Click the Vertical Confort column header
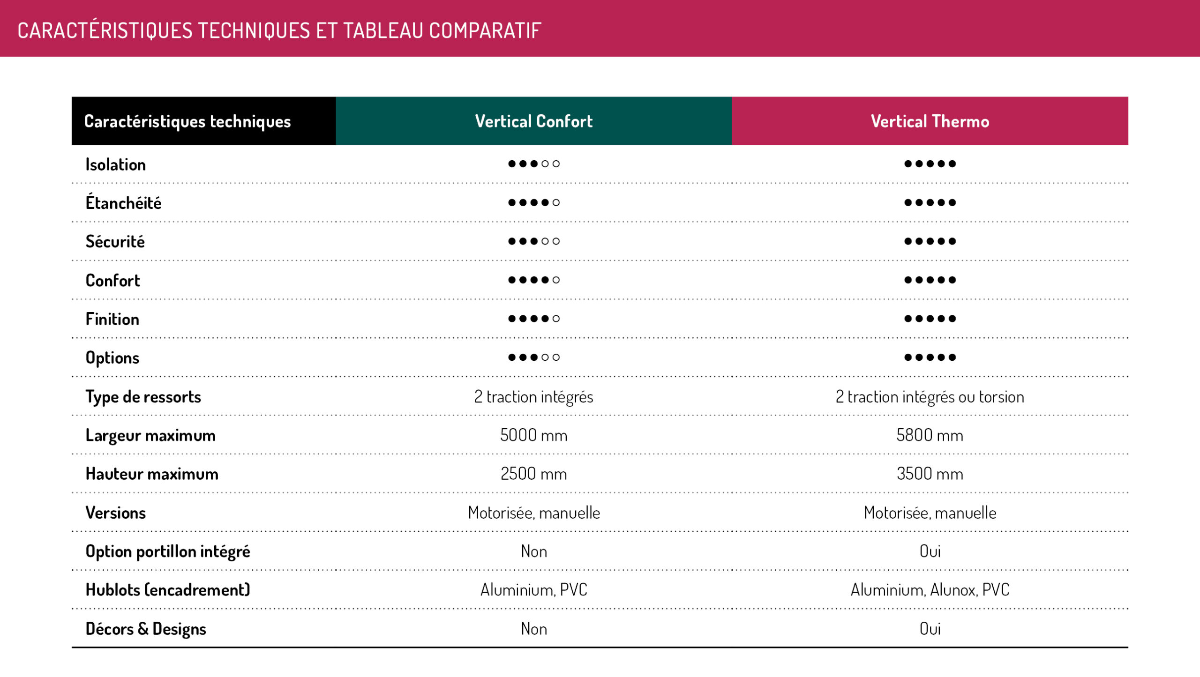 point(533,121)
